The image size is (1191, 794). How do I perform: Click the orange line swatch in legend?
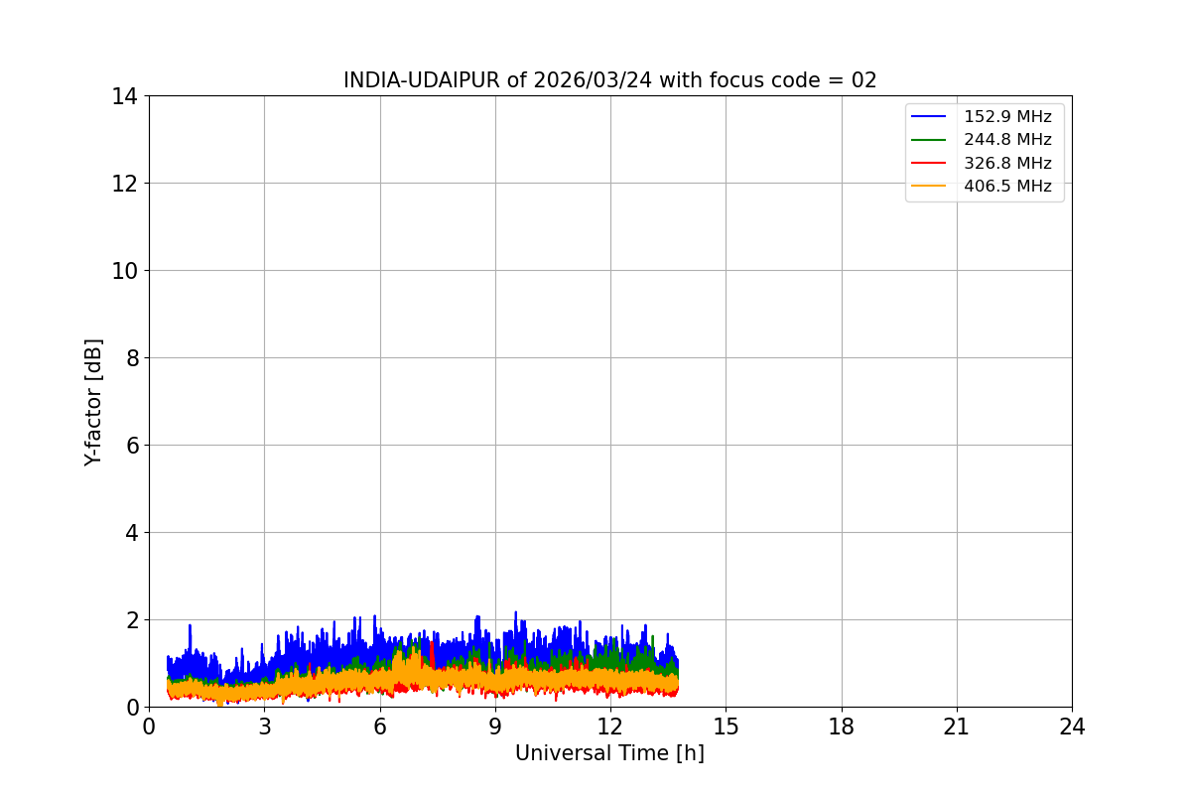tap(929, 186)
